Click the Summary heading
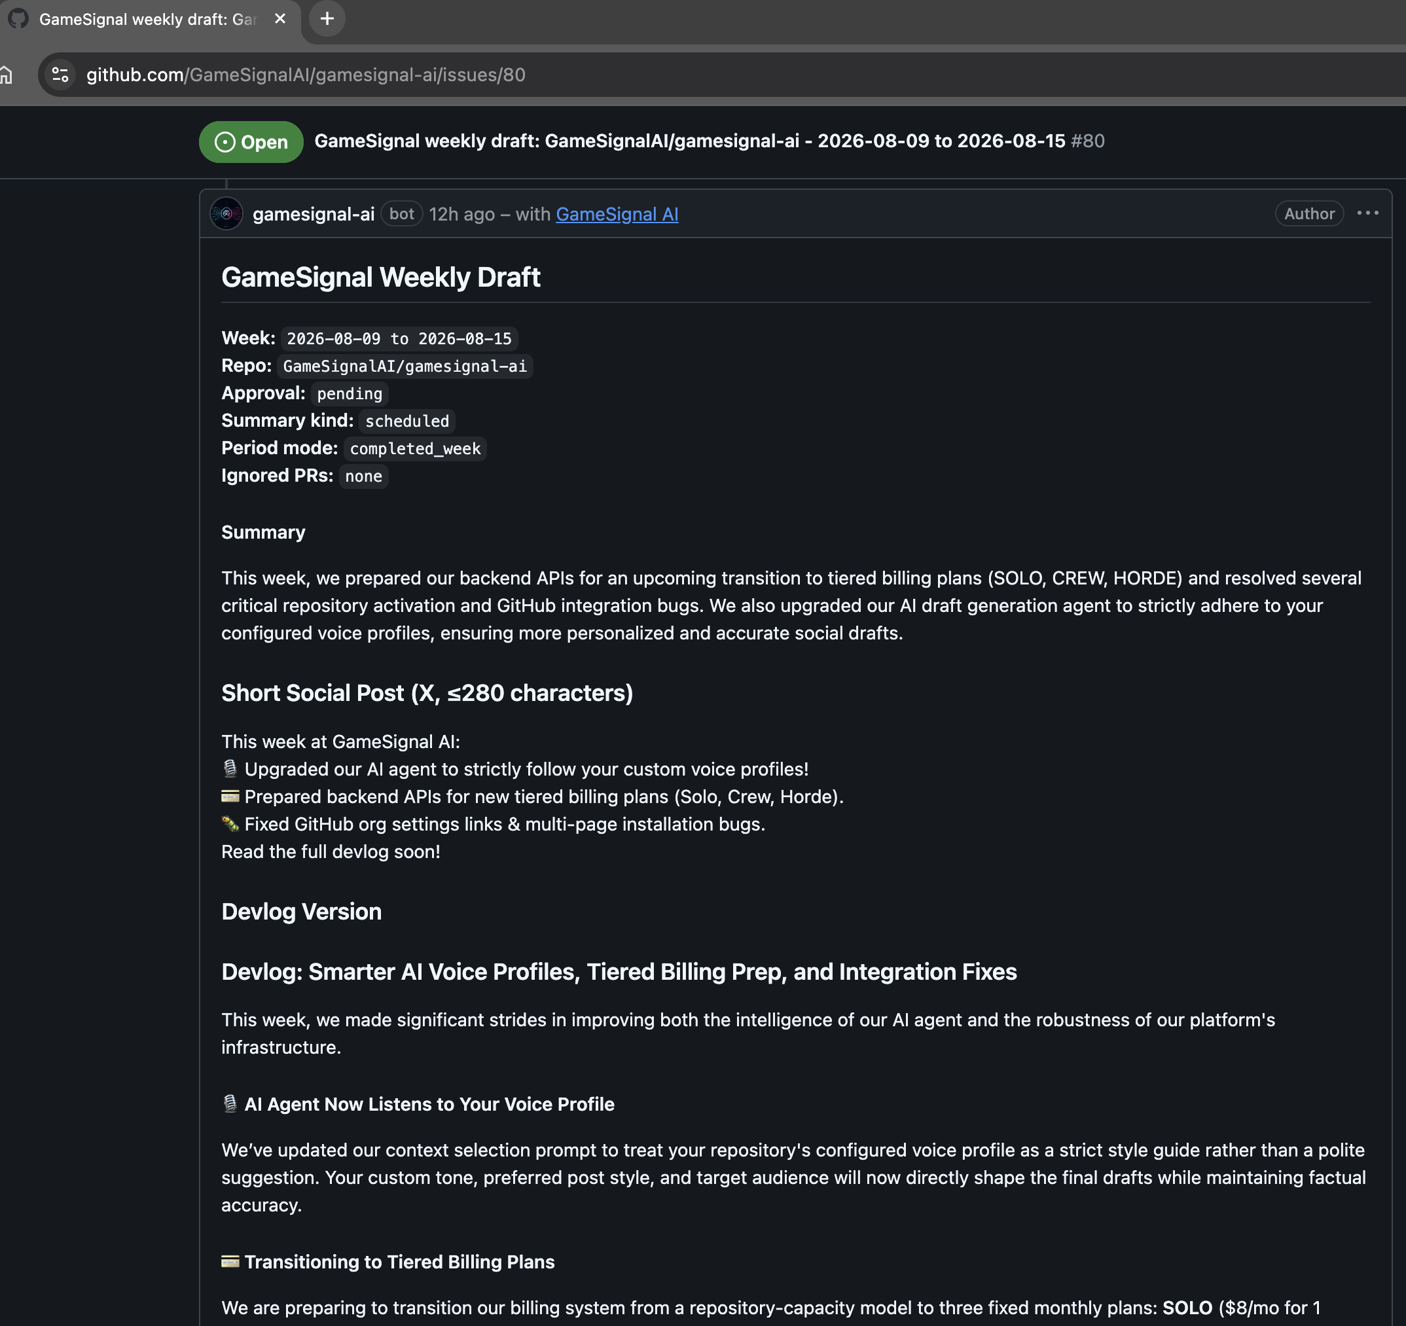The height and width of the screenshot is (1326, 1406). (263, 533)
